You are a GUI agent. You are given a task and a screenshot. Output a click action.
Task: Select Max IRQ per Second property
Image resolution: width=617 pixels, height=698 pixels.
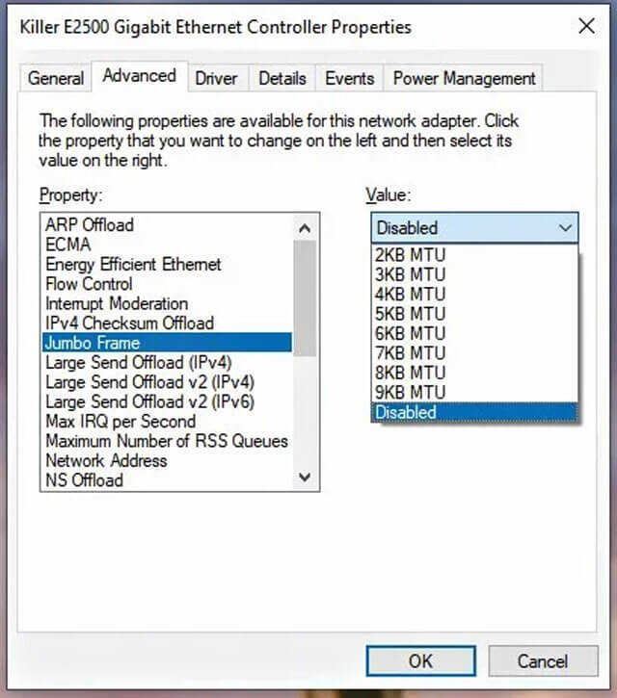click(x=167, y=421)
